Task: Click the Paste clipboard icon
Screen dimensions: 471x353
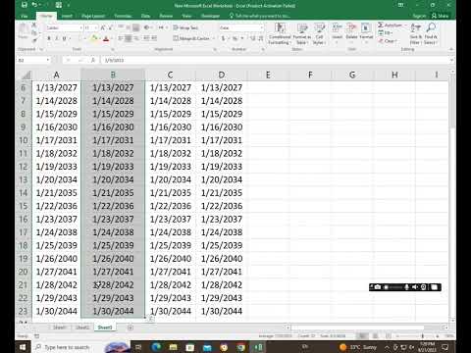Action: point(23,28)
